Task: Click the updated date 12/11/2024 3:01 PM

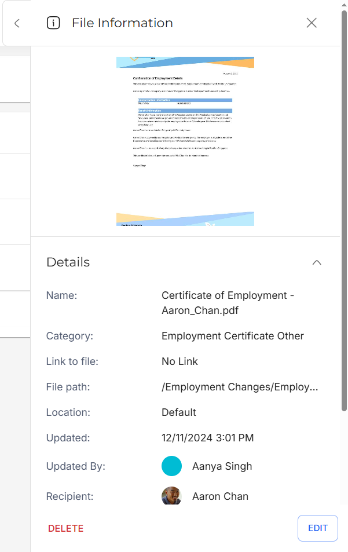Action: tap(207, 438)
